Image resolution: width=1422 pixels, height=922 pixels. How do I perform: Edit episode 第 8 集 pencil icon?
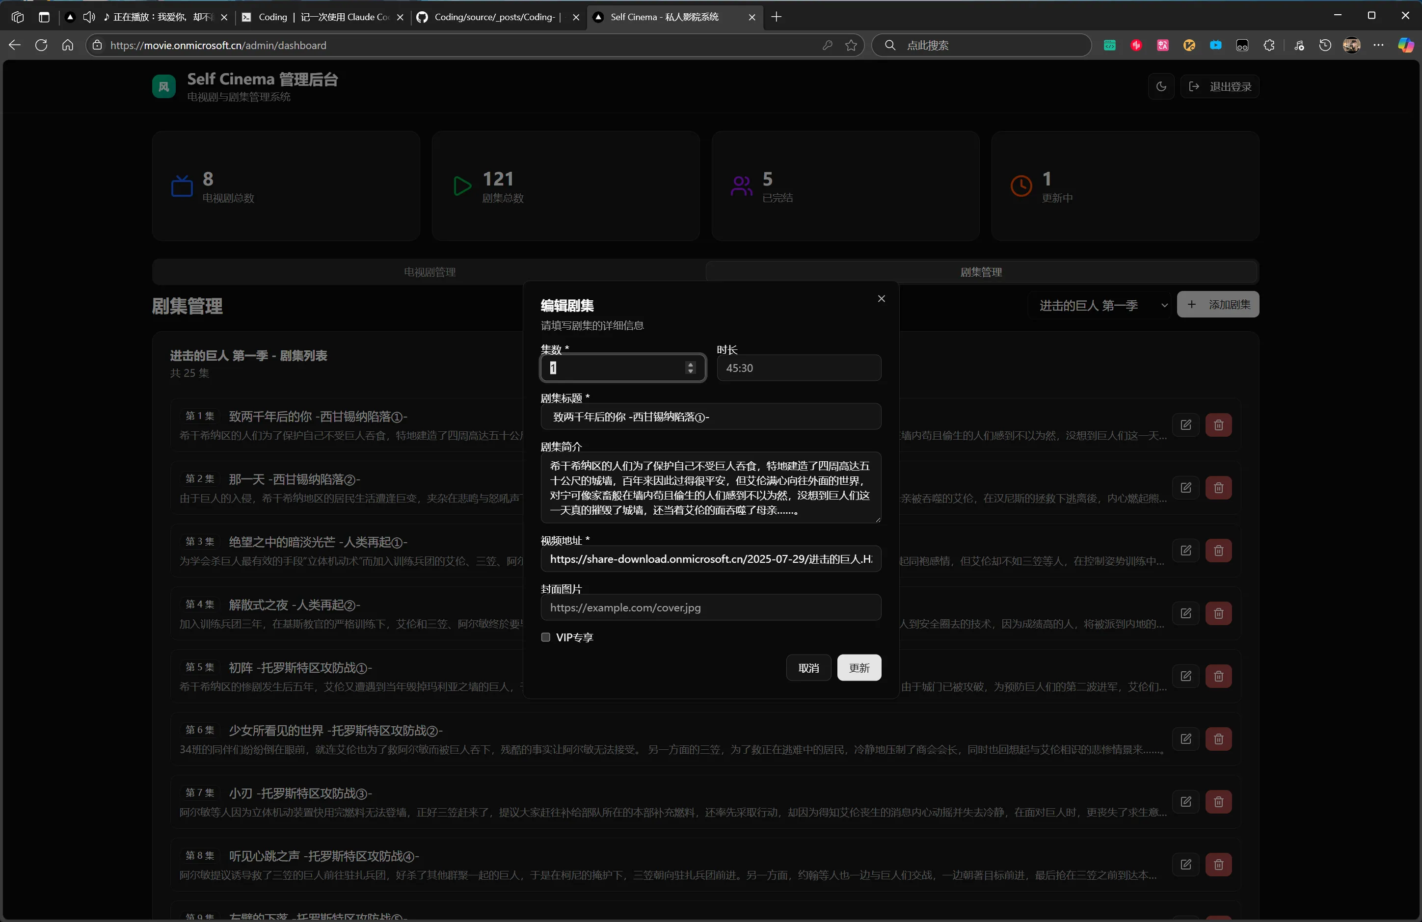[x=1186, y=864]
